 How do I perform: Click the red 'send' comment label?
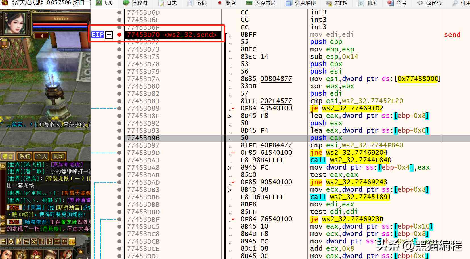(452, 35)
